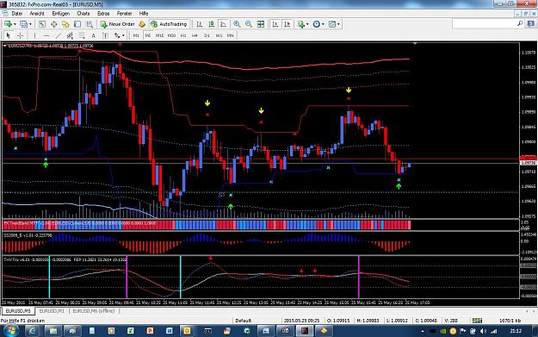Open the Navigator folder-star icon
Screen dimensions: 538x337
[x=65, y=24]
